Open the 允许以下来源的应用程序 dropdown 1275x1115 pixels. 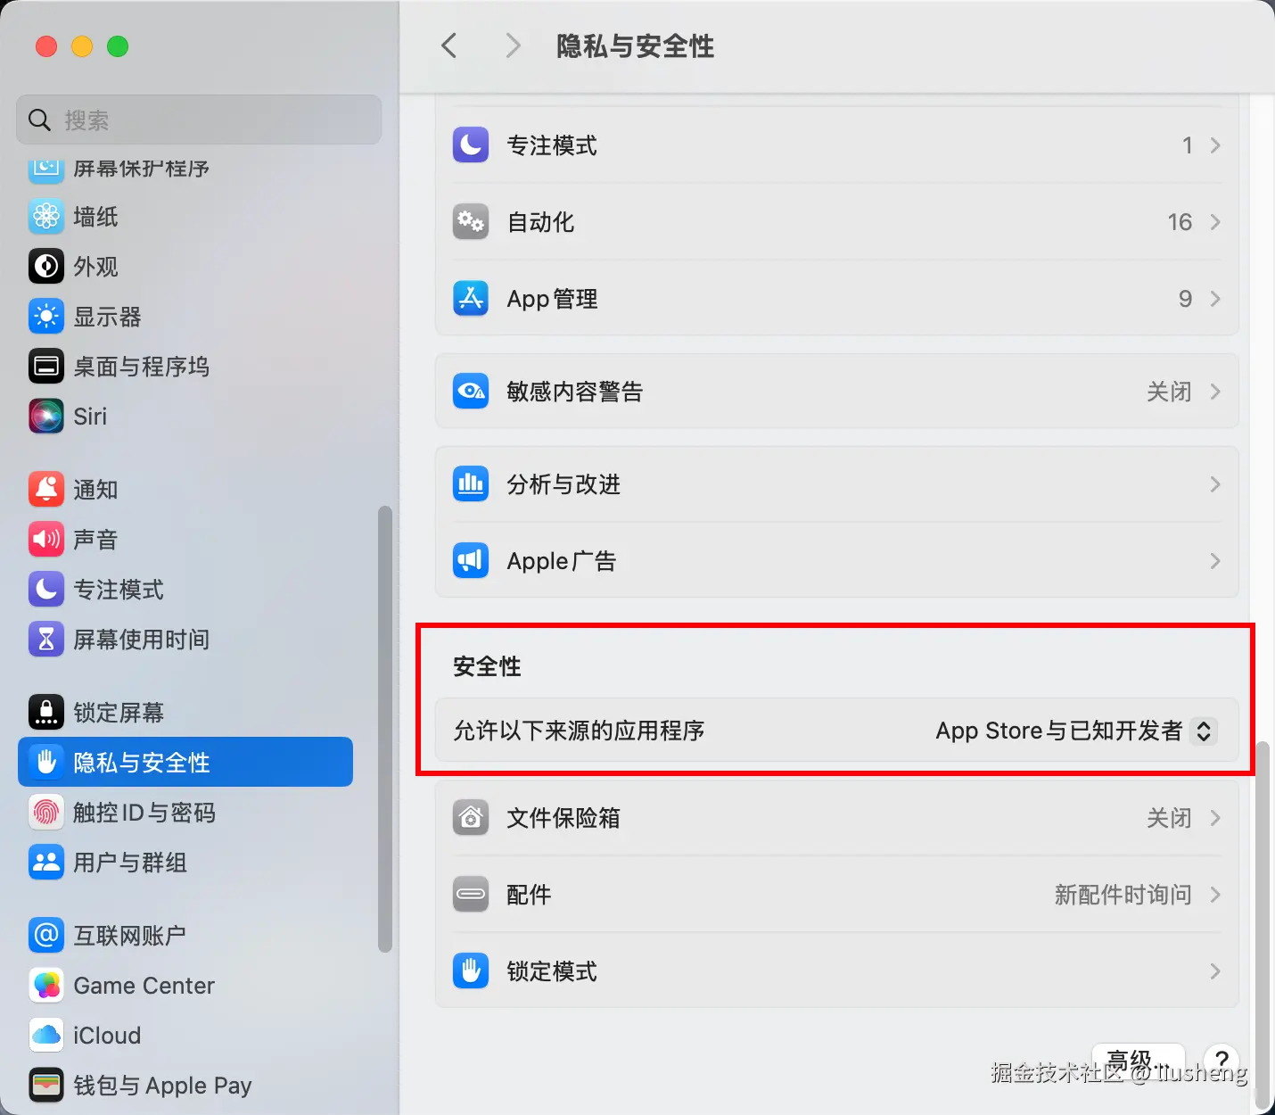click(1073, 731)
